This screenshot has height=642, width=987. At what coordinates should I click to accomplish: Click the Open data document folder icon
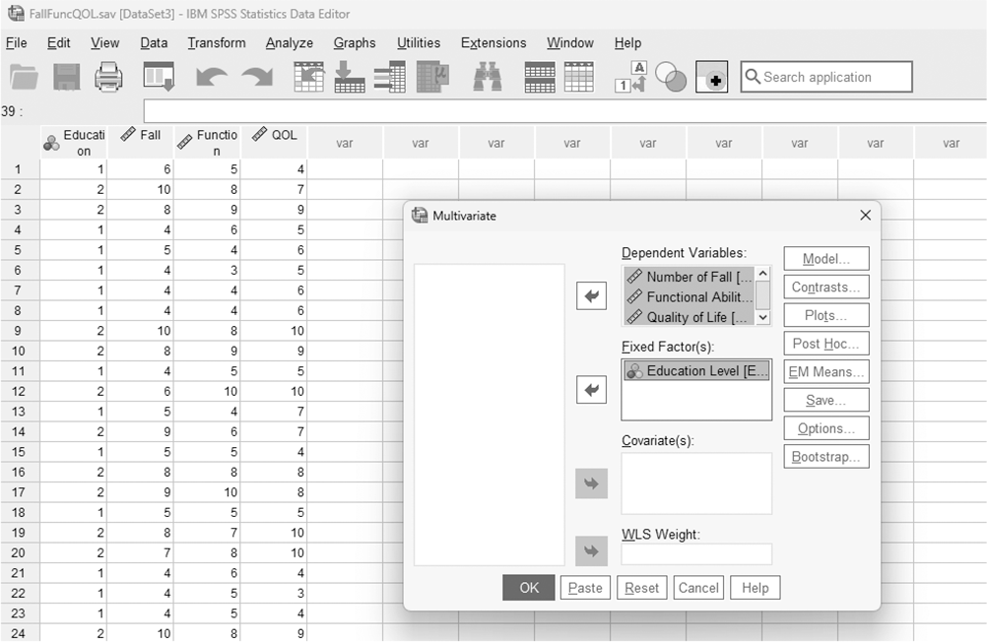point(24,78)
